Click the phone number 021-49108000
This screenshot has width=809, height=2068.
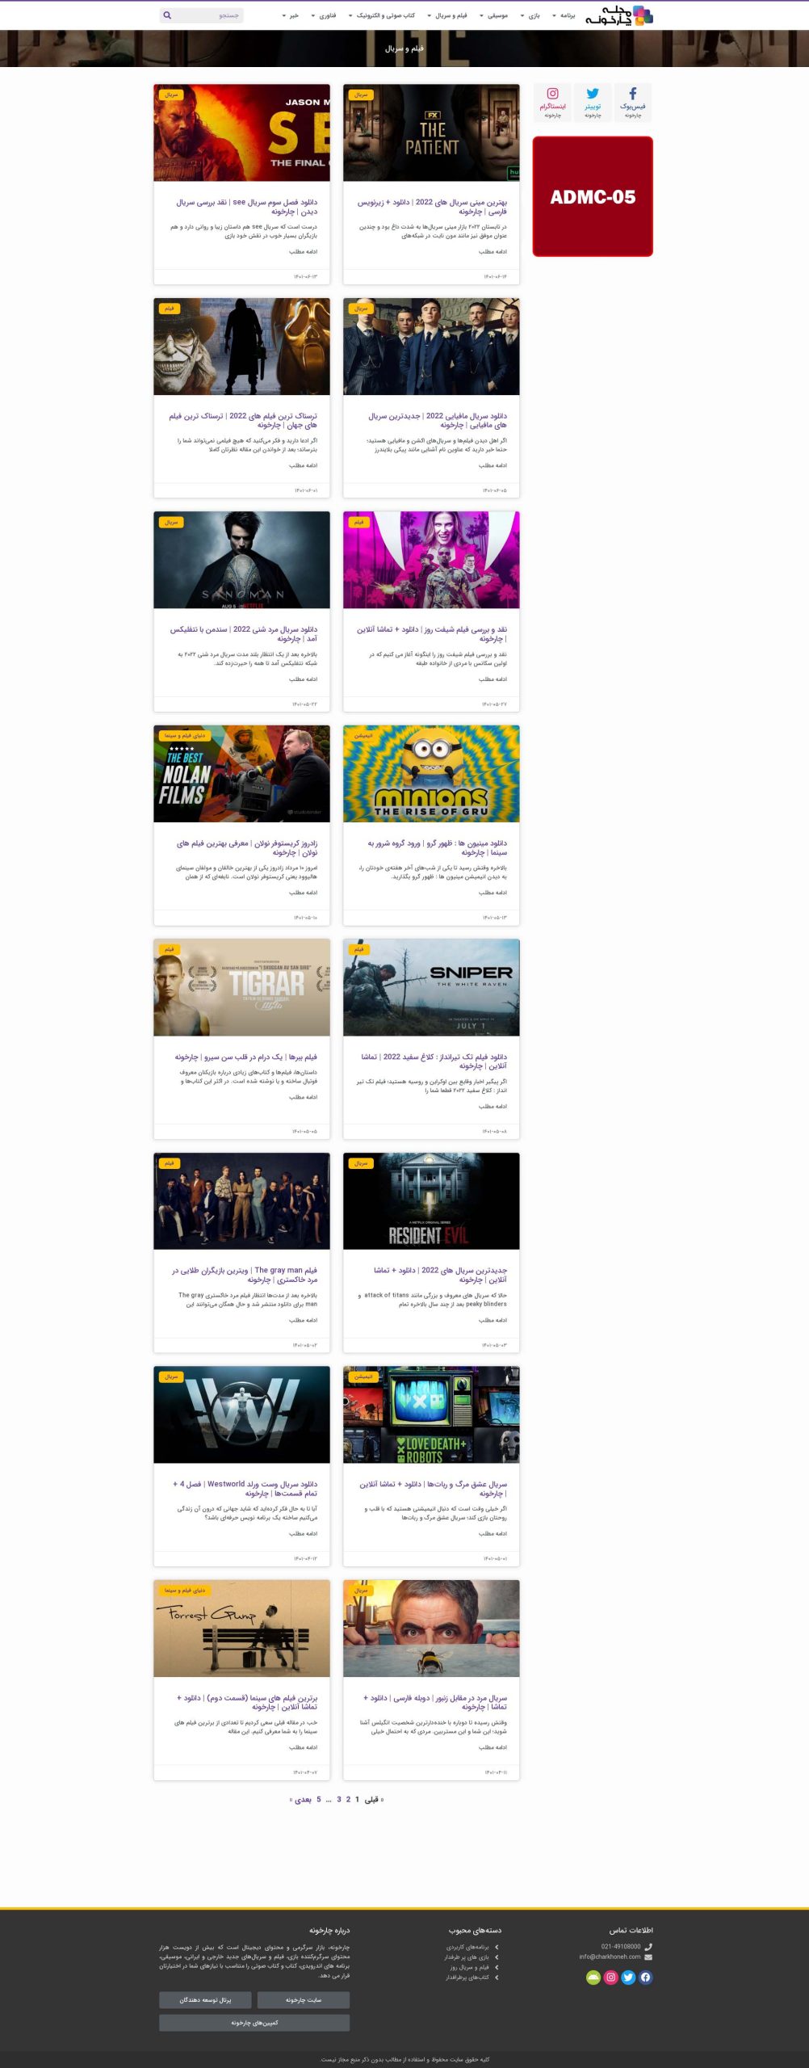[621, 1947]
